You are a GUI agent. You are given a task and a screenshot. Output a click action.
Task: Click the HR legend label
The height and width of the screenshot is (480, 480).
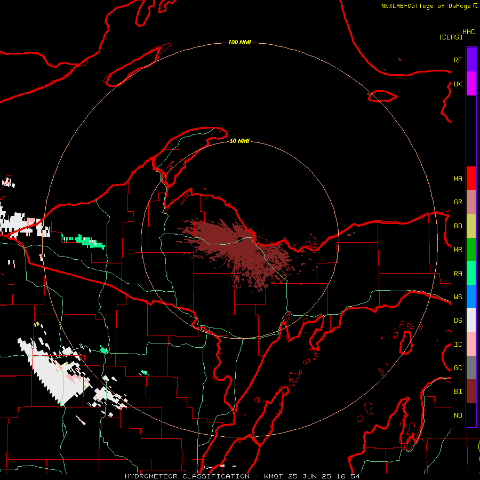point(458,250)
